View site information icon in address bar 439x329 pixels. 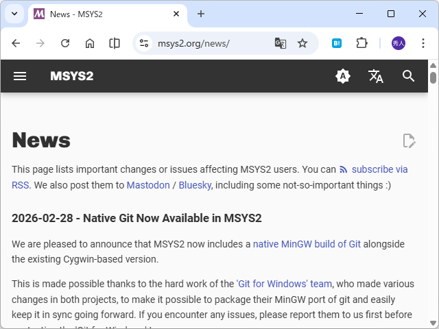(x=144, y=43)
